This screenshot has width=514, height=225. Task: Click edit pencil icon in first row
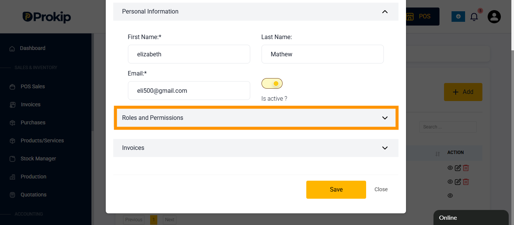point(458,168)
